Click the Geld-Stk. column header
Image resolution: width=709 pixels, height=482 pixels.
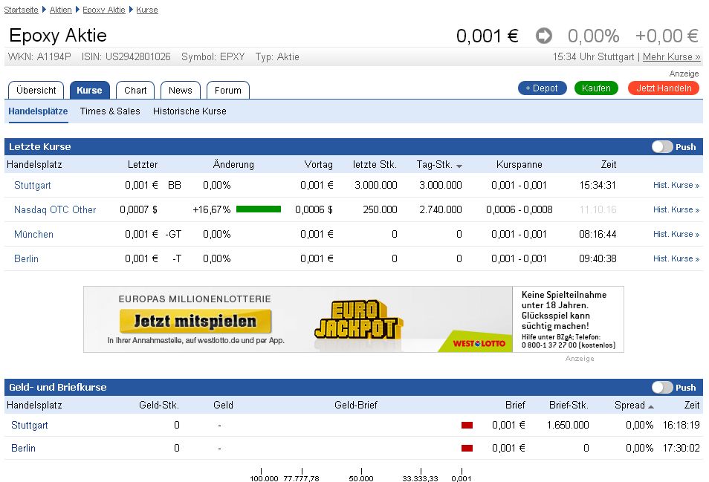click(159, 406)
